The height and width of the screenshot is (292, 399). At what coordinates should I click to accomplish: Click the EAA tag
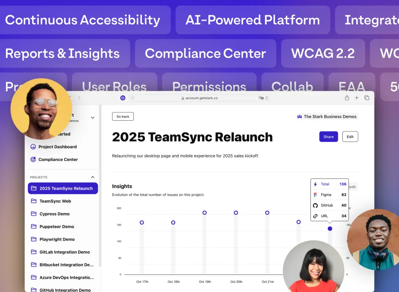[x=352, y=82]
